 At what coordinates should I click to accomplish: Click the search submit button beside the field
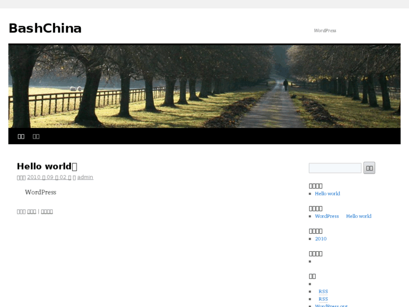(x=370, y=168)
